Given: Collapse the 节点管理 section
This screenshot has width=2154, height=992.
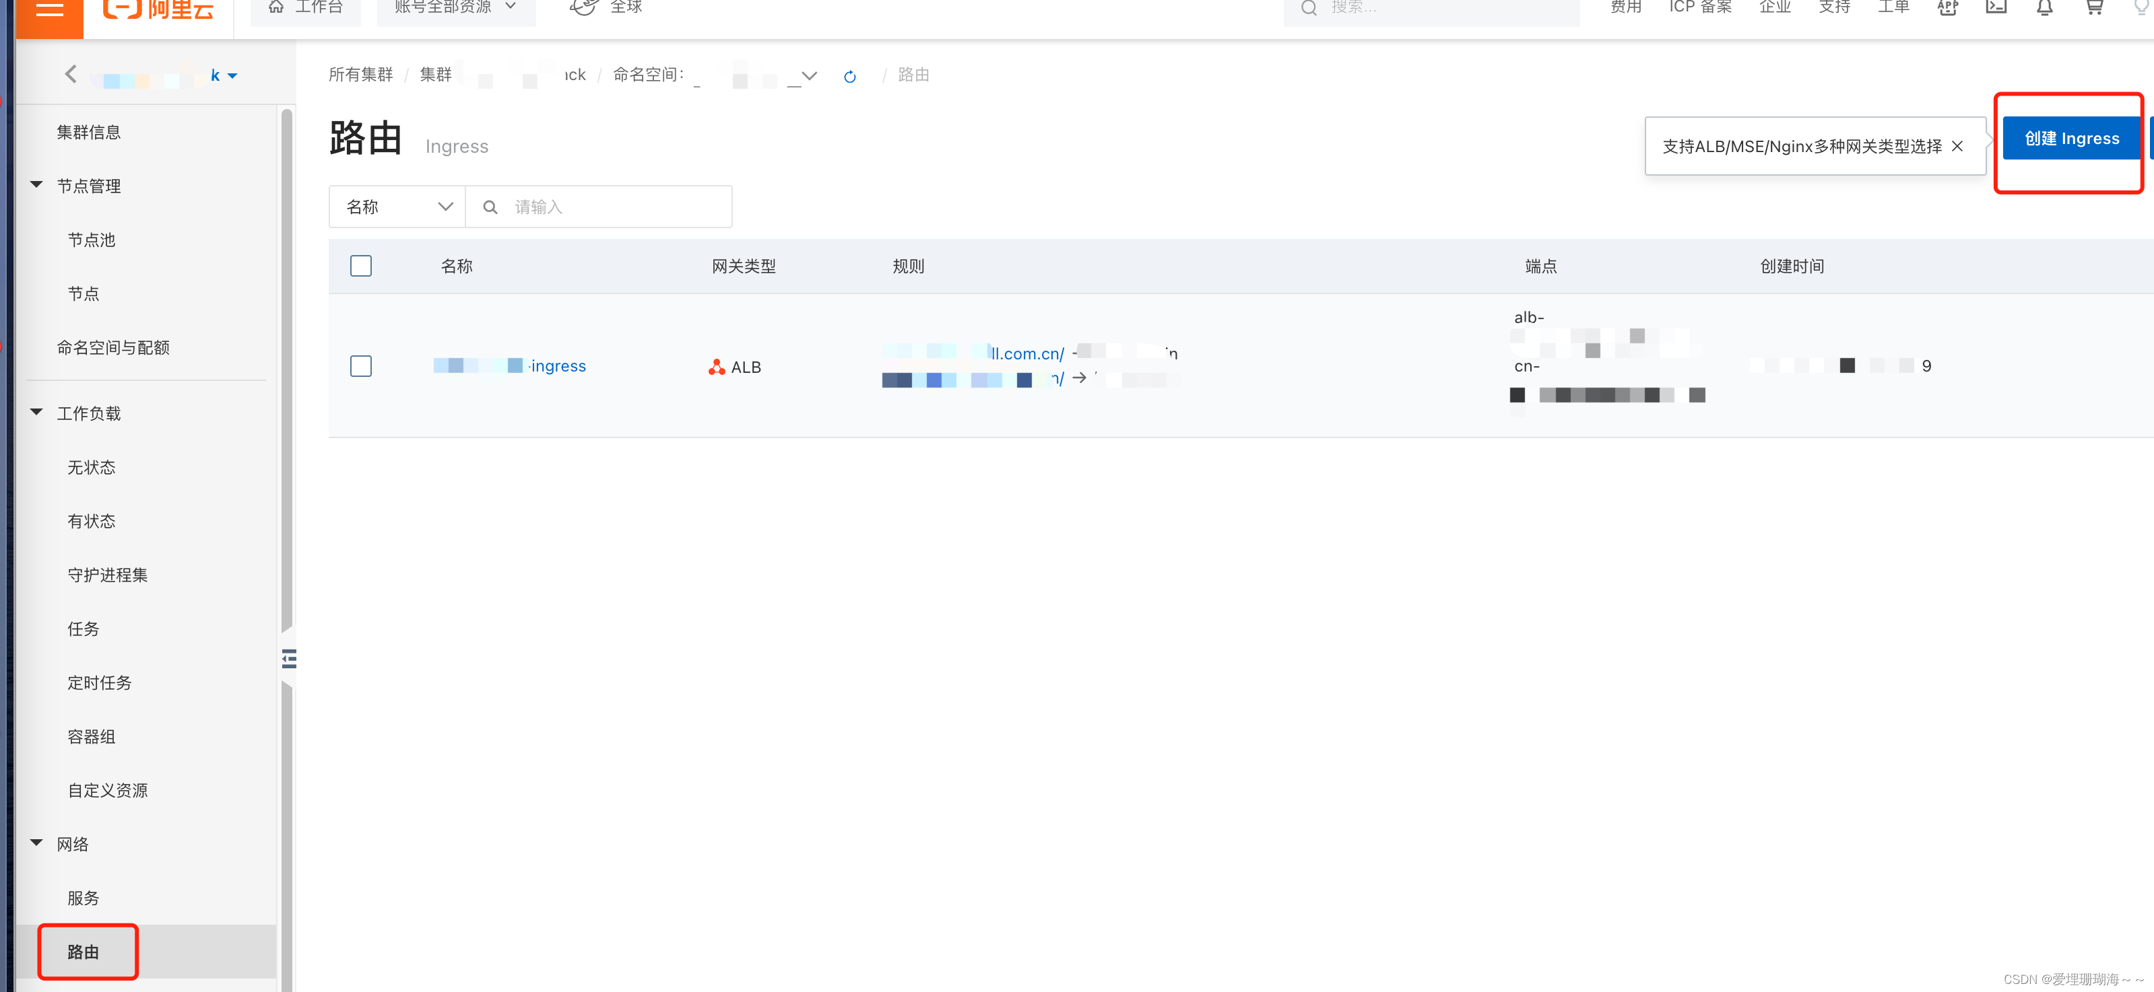Looking at the screenshot, I should click(x=36, y=184).
